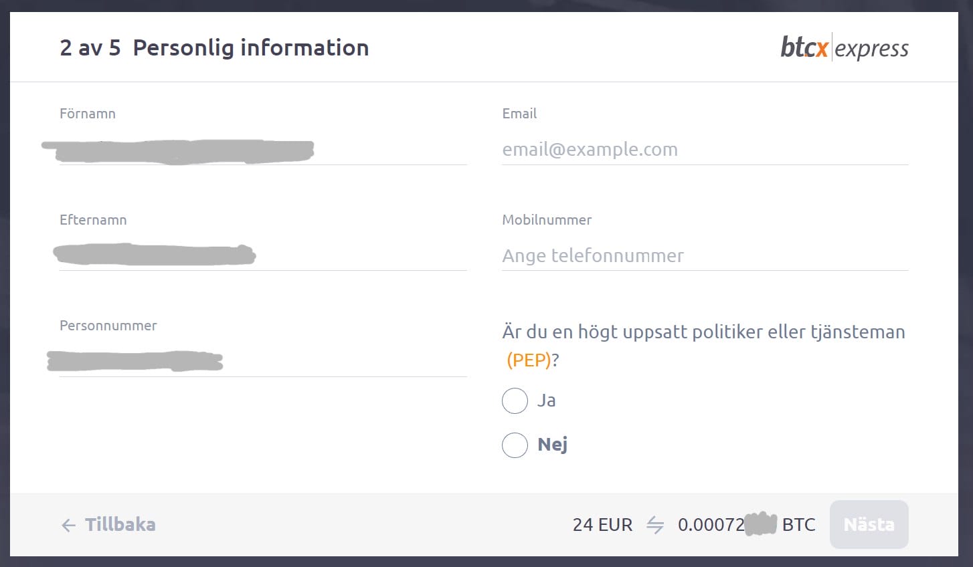
Task: Click the Nej option label text
Action: 553,445
